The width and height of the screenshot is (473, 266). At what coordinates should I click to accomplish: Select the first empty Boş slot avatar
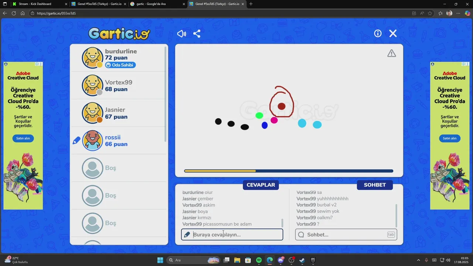pyautogui.click(x=92, y=168)
